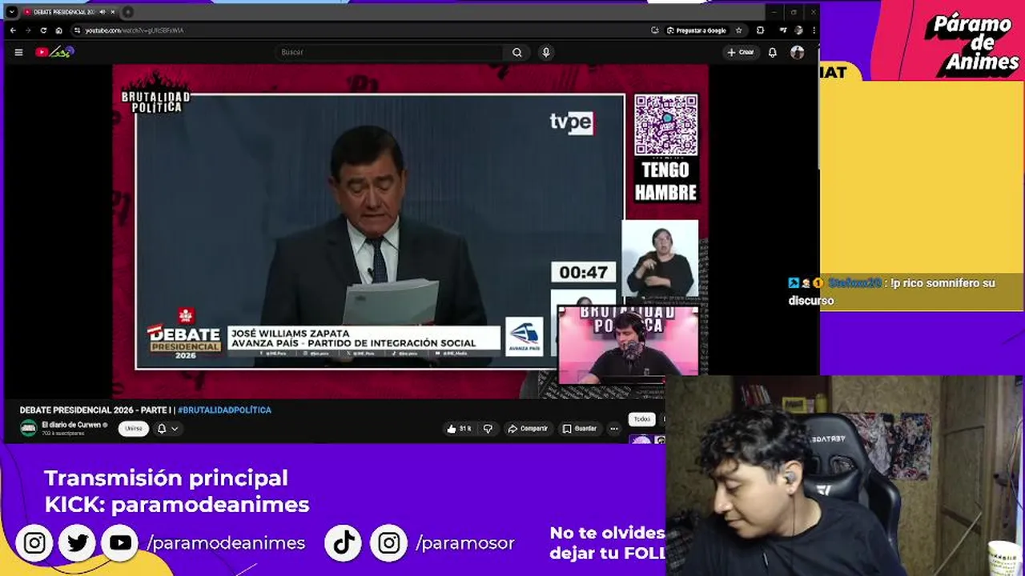
Task: Go to YouTube home via logo
Action: tap(54, 52)
